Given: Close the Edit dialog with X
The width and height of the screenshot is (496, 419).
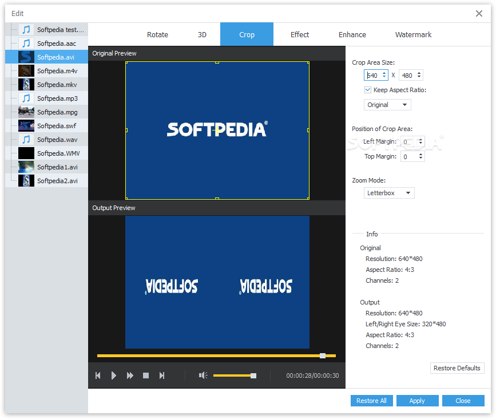Looking at the screenshot, I should click(x=479, y=13).
